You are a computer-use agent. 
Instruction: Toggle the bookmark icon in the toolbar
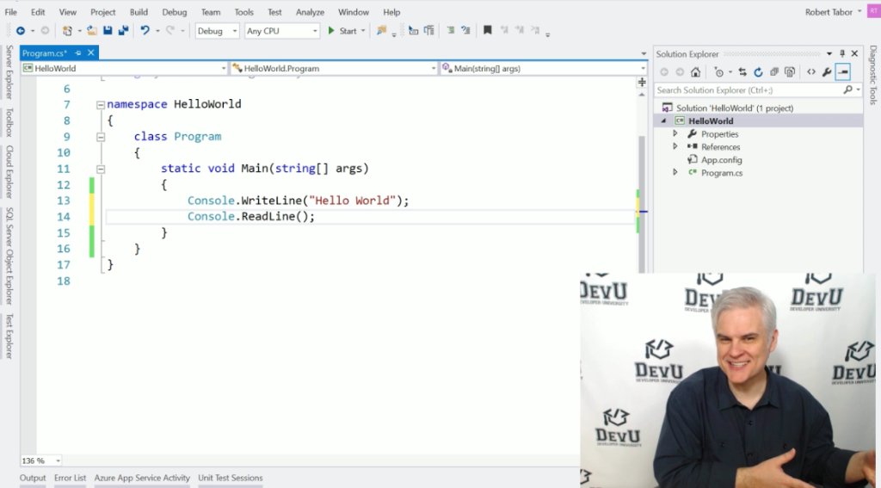pos(488,30)
